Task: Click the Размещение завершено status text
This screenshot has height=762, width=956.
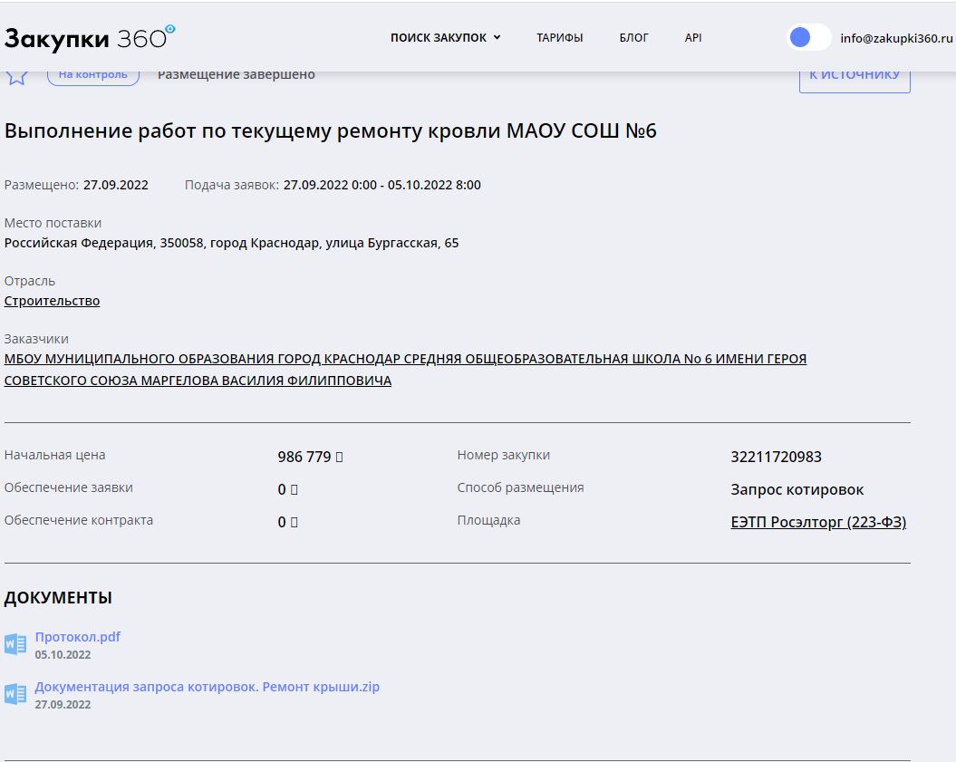Action: pos(236,74)
